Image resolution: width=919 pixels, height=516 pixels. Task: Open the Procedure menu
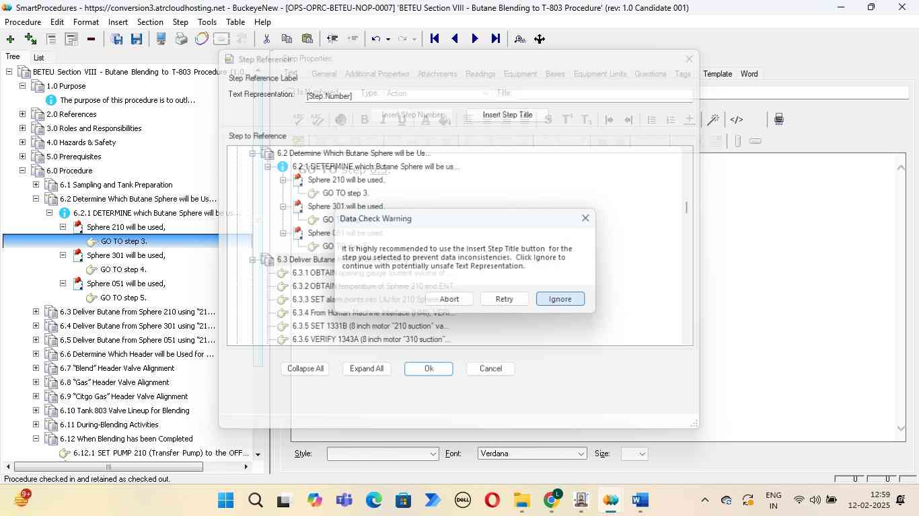pos(23,22)
